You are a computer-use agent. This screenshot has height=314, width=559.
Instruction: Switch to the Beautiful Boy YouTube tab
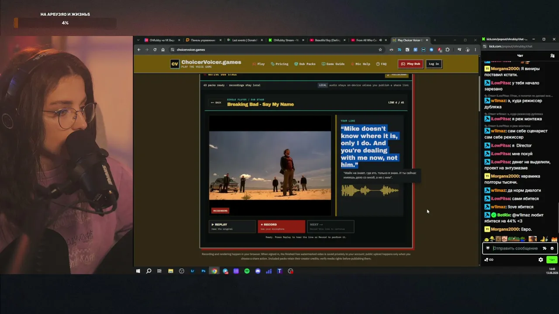327,40
